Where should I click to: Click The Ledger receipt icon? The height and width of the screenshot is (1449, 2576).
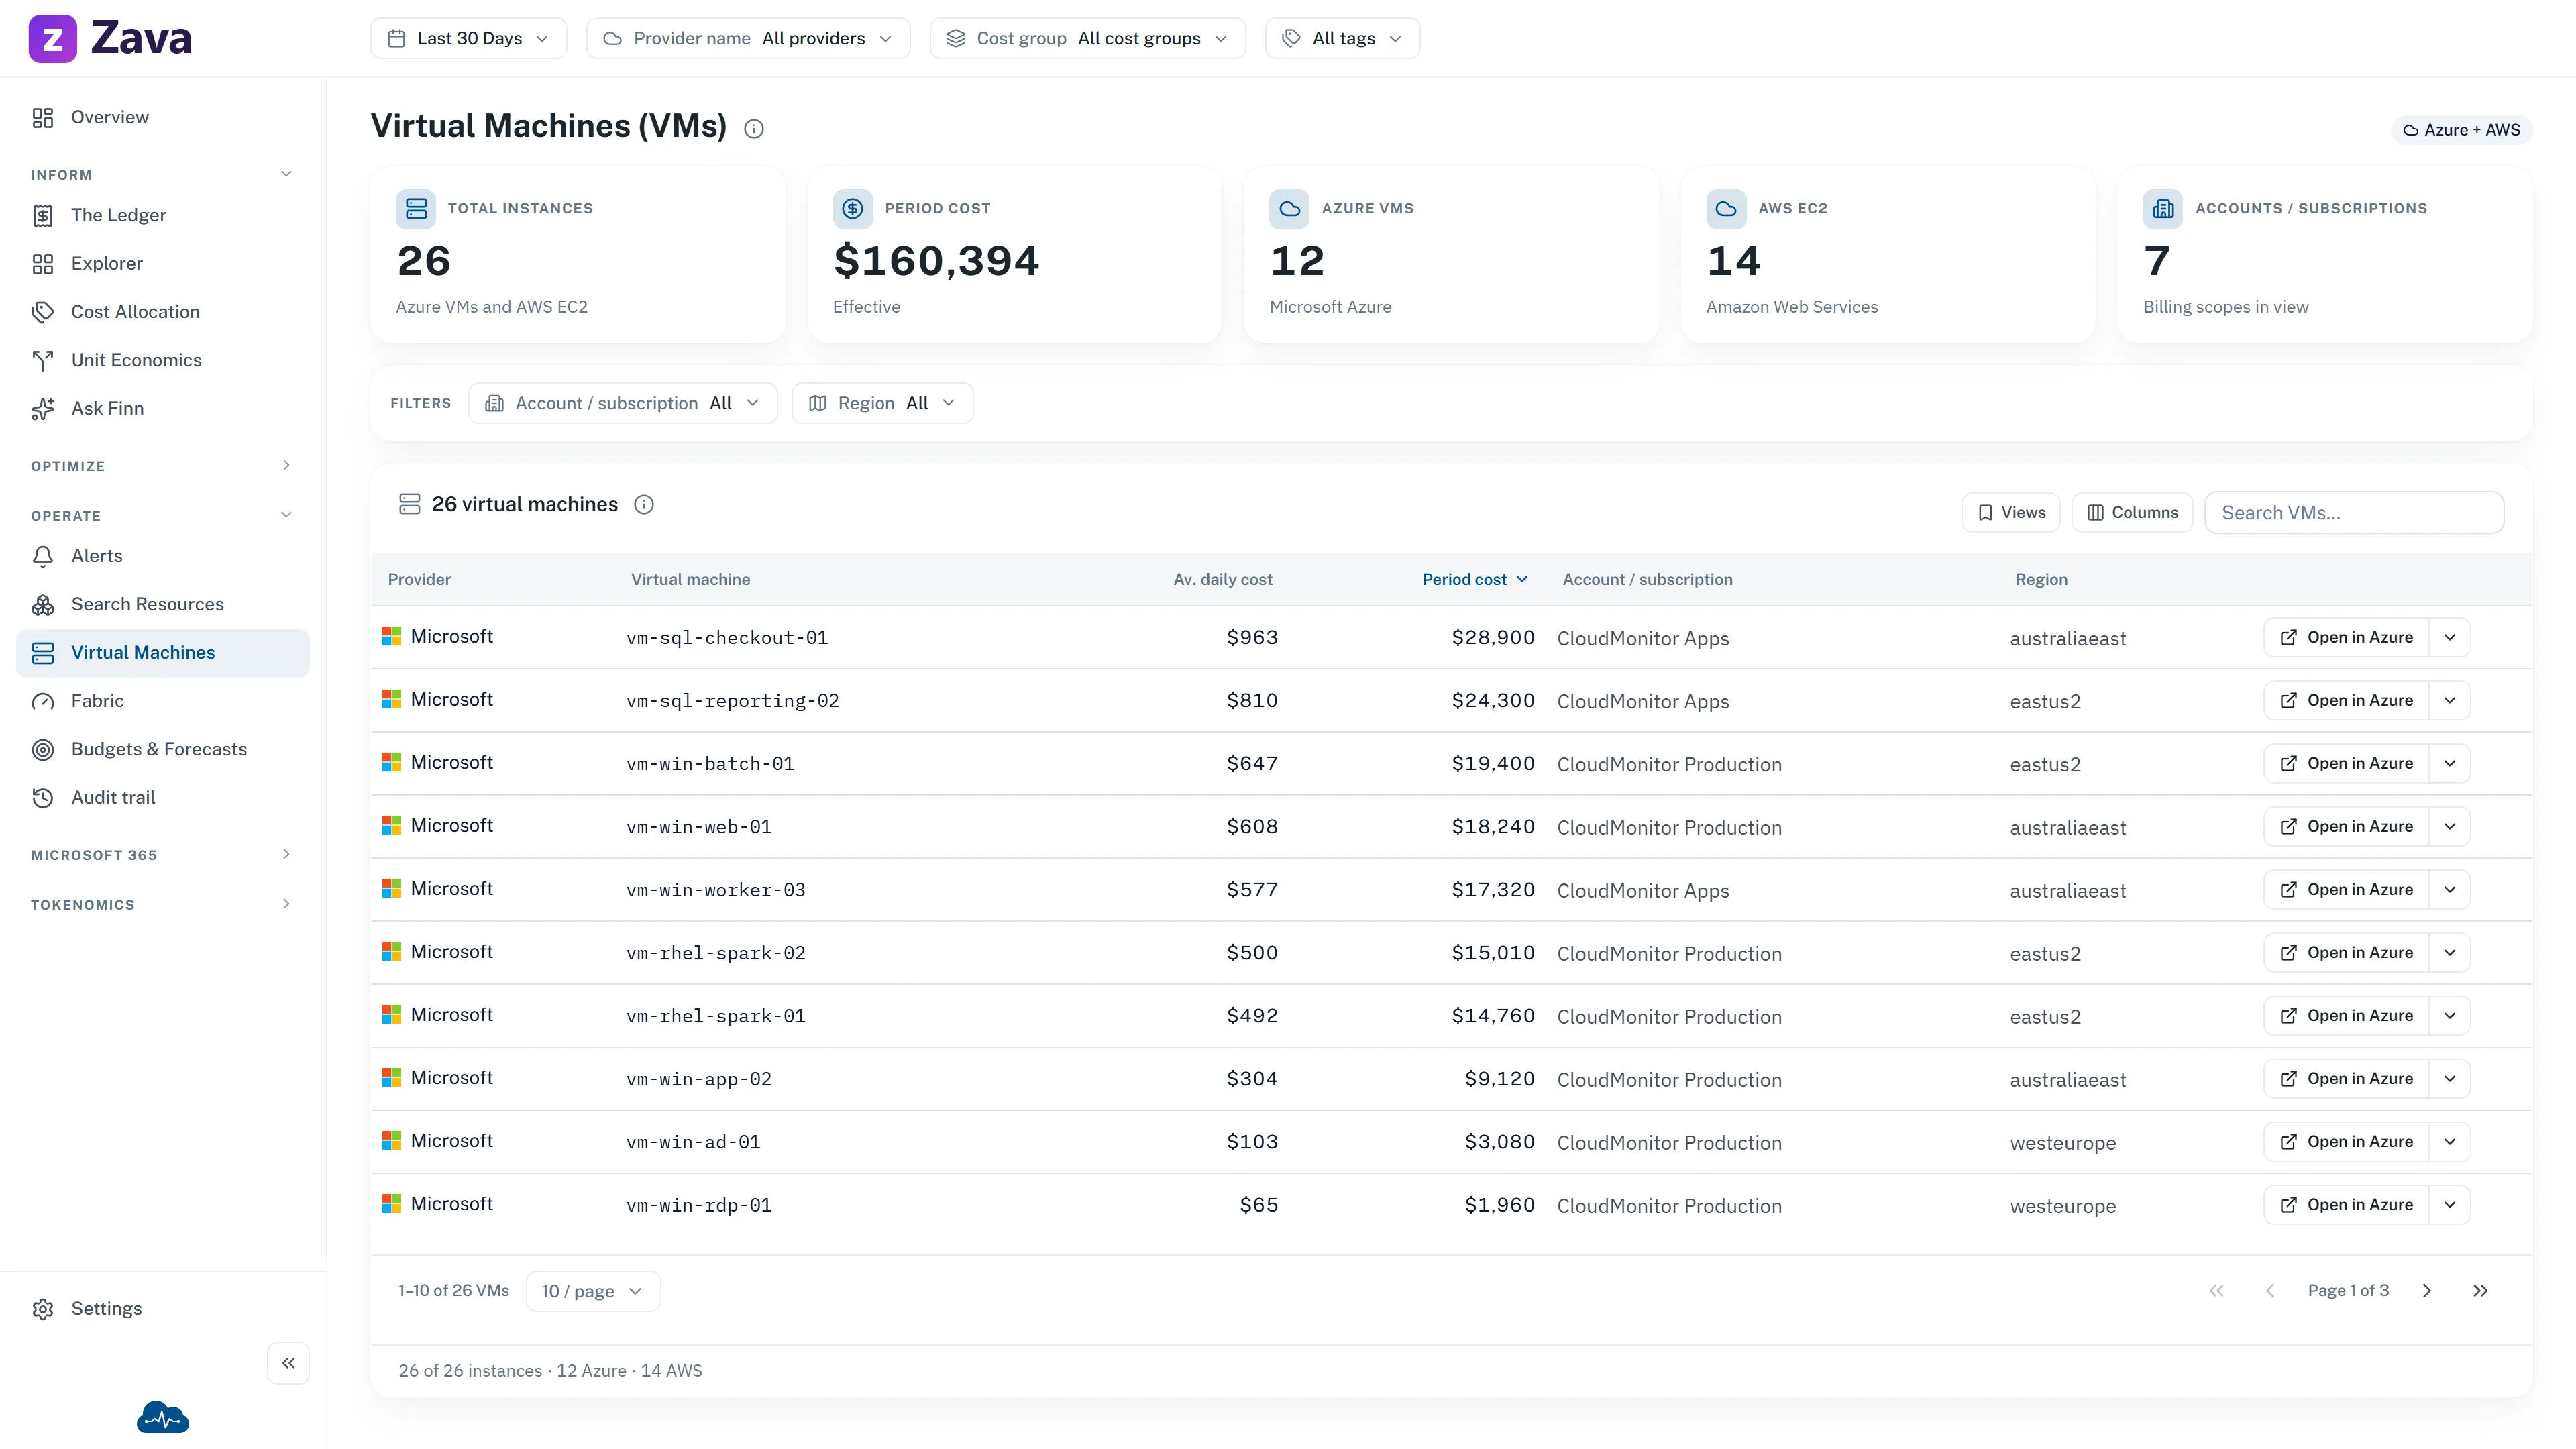43,216
